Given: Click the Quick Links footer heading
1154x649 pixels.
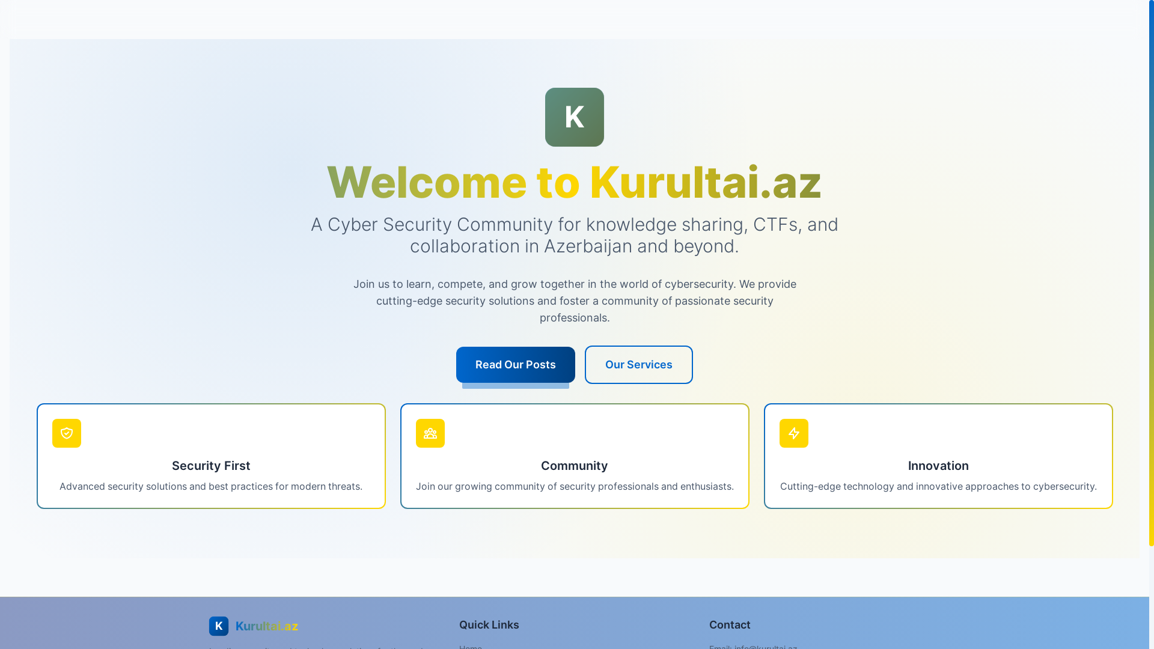Looking at the screenshot, I should coord(489,625).
